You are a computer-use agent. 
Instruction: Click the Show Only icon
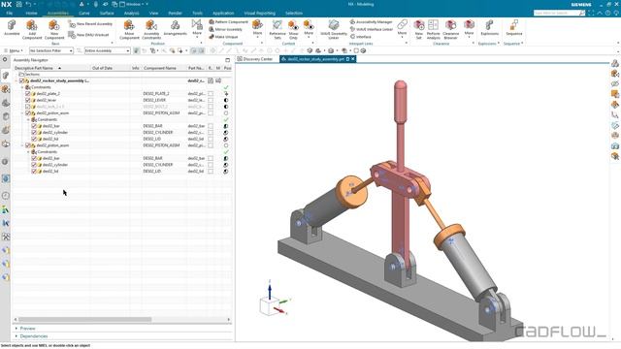click(x=293, y=29)
